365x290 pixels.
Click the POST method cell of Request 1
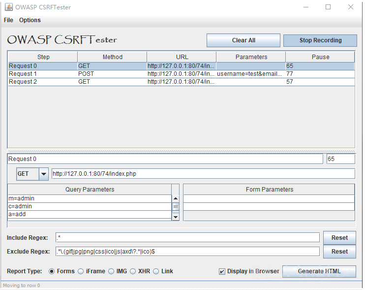pos(112,74)
